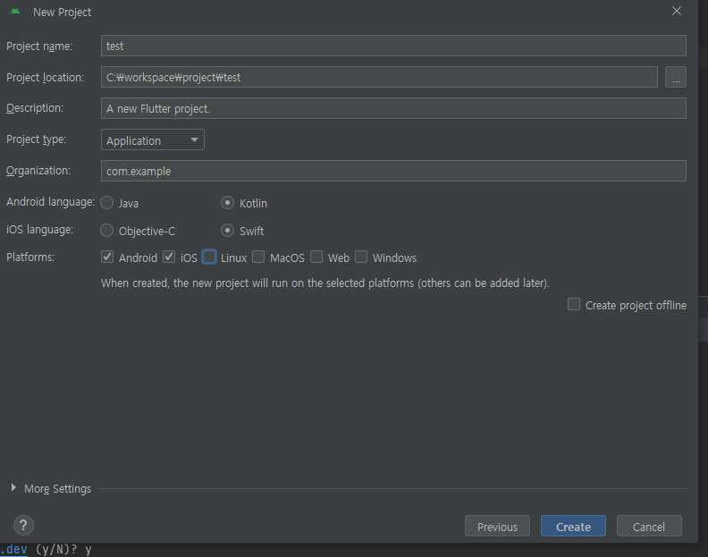This screenshot has height=557, width=708.
Task: Enable the Windows platform checkbox
Action: (361, 257)
